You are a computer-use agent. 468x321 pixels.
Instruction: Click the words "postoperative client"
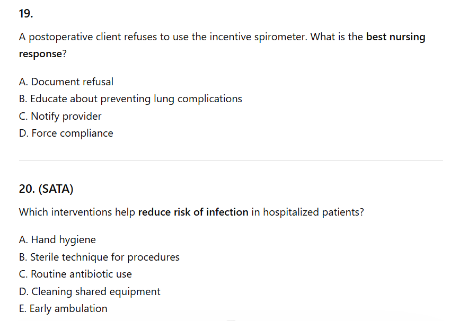pyautogui.click(x=72, y=37)
